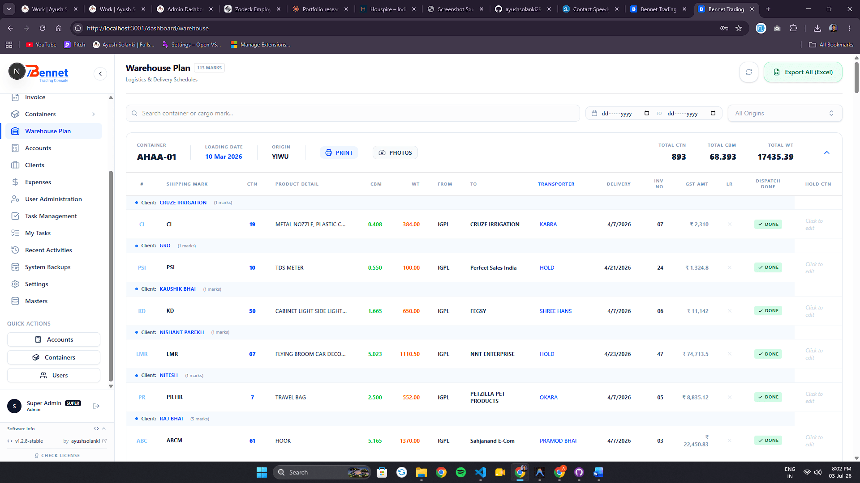This screenshot has height=483, width=860.
Task: Open browser extensions puzzle icon
Action: (794, 28)
